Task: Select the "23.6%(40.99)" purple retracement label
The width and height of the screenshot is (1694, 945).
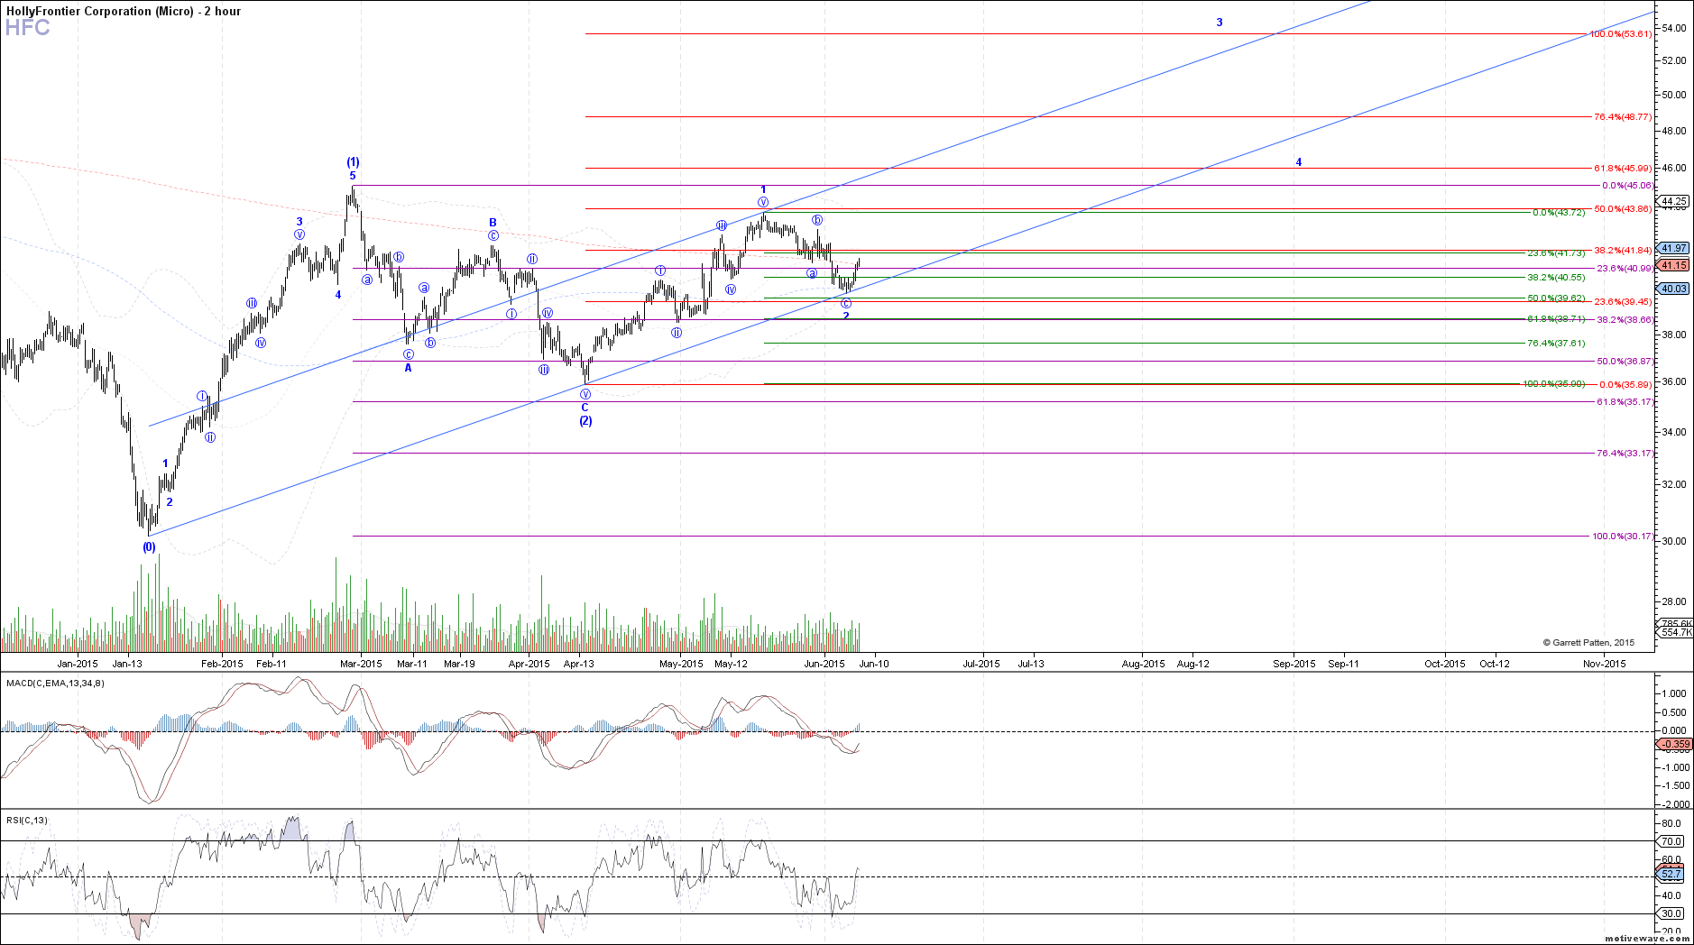Action: (x=1625, y=269)
